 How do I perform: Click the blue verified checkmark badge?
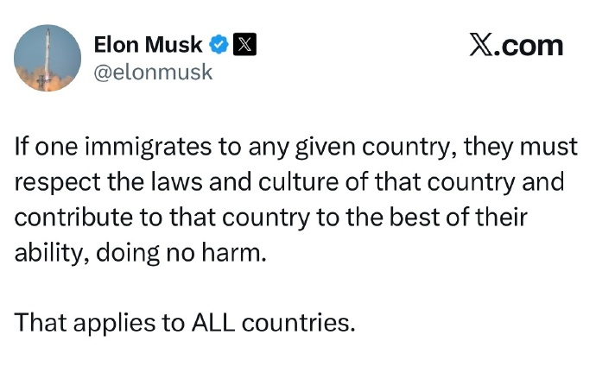click(x=219, y=44)
